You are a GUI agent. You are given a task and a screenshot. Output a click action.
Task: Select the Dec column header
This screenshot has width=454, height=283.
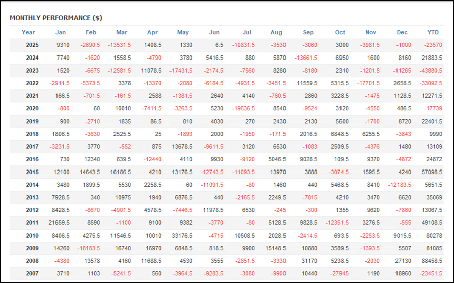tap(402, 32)
